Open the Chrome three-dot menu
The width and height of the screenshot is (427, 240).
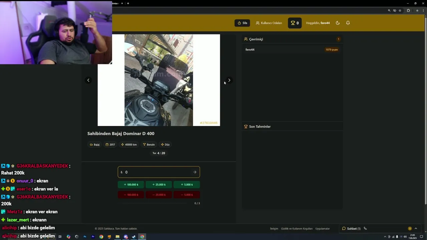click(423, 11)
